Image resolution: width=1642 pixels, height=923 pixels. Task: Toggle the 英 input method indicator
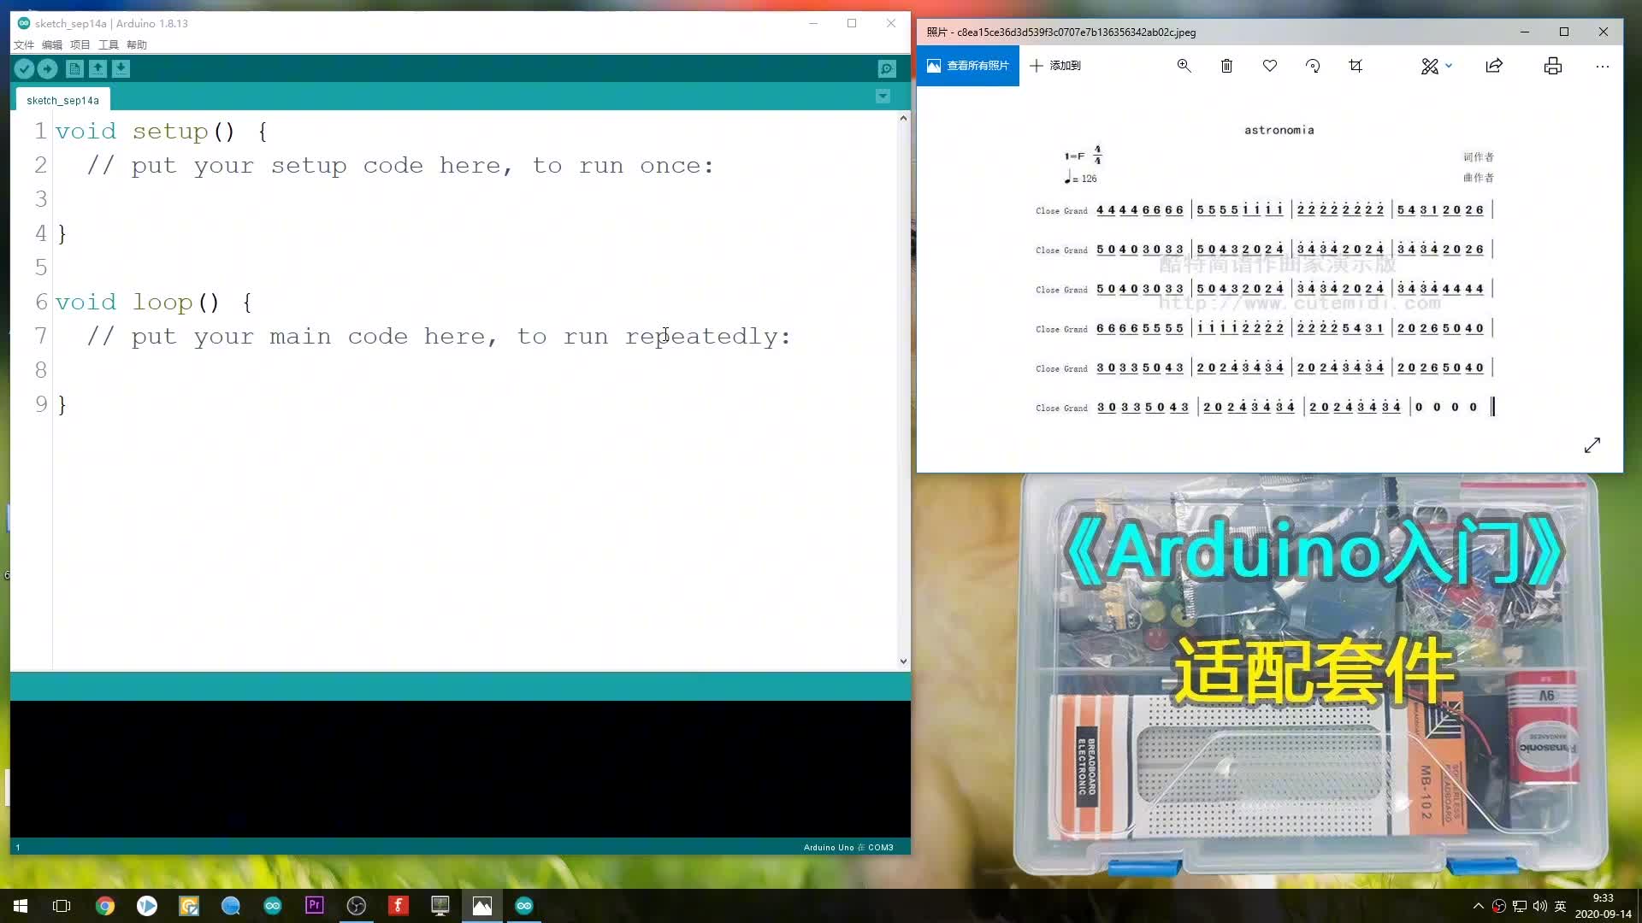[x=1561, y=906]
